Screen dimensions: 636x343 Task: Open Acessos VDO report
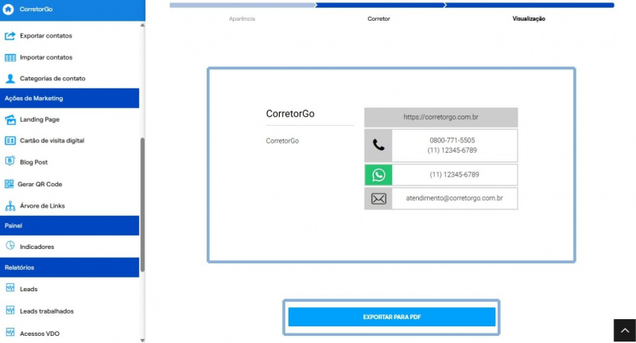(x=39, y=333)
